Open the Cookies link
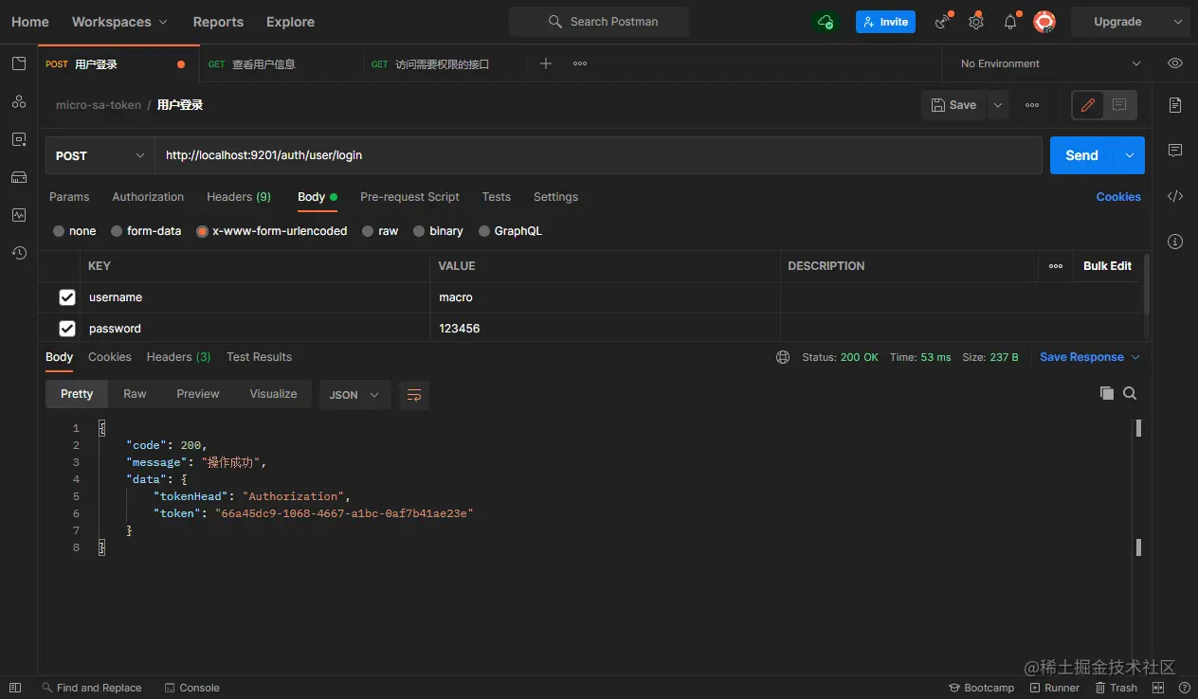This screenshot has height=699, width=1198. (1118, 197)
